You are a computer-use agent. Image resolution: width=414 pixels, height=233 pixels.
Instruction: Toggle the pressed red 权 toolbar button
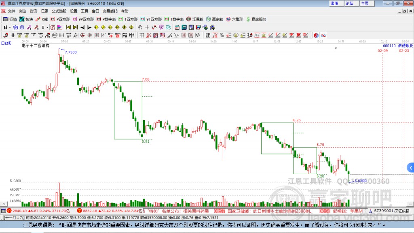[53, 27]
